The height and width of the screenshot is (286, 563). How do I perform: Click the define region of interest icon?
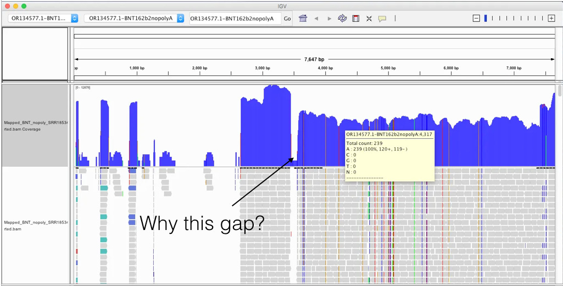(356, 18)
